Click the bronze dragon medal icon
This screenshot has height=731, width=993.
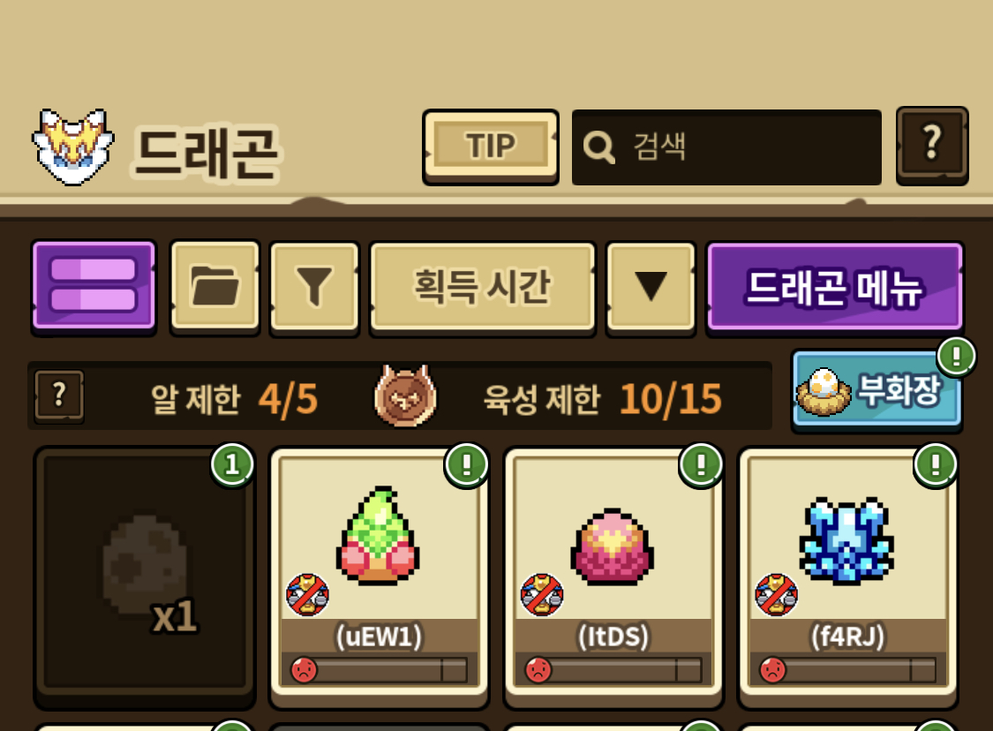coord(405,396)
